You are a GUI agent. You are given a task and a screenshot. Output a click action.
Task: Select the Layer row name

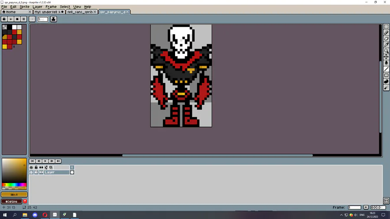tap(57, 172)
